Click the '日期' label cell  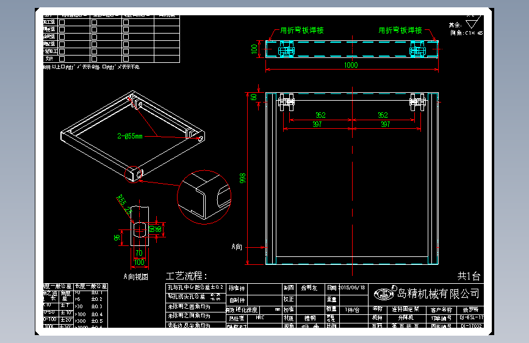click(332, 288)
